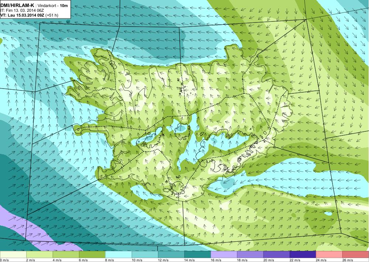
Task: Click the '0 m/s' legend label
Action: (x=4, y=260)
